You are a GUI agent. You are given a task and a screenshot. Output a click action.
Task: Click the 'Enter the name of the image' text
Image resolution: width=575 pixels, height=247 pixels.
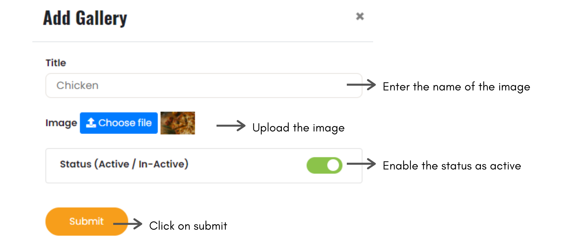456,87
